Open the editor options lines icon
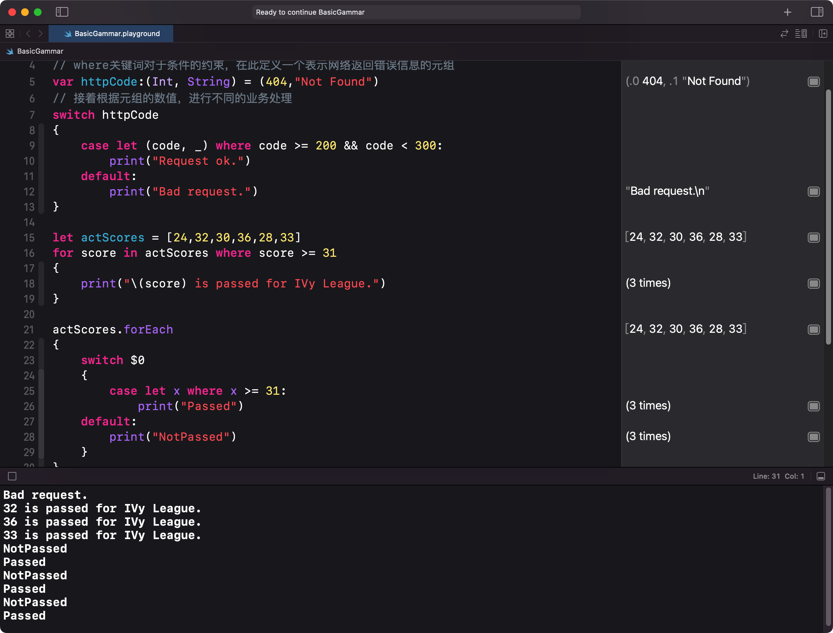 point(801,34)
